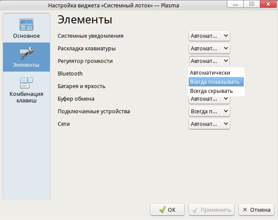Screen dimensions: 278x220
Task: Select the Элементы wrench icon
Action: coord(26,53)
